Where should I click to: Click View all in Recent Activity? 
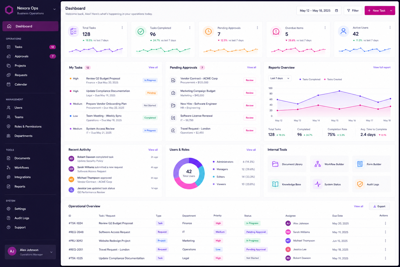point(153,150)
